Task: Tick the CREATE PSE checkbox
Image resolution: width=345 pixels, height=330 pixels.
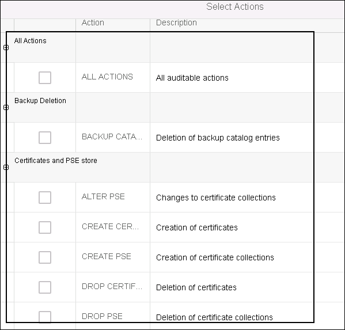Action: pyautogui.click(x=45, y=257)
